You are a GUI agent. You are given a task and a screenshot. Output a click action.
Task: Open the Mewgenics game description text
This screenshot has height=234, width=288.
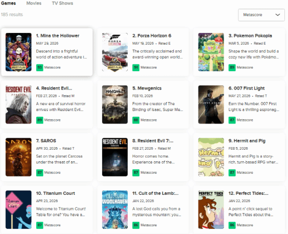158,107
